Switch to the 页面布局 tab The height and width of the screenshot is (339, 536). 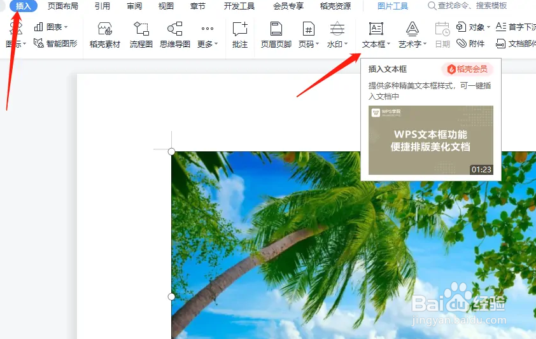pos(62,6)
